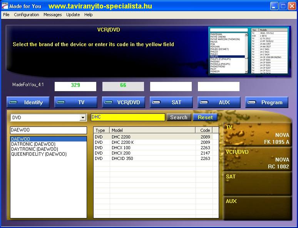Select the DHCX 100 model row
The width and height of the screenshot is (298, 228).
153,148
